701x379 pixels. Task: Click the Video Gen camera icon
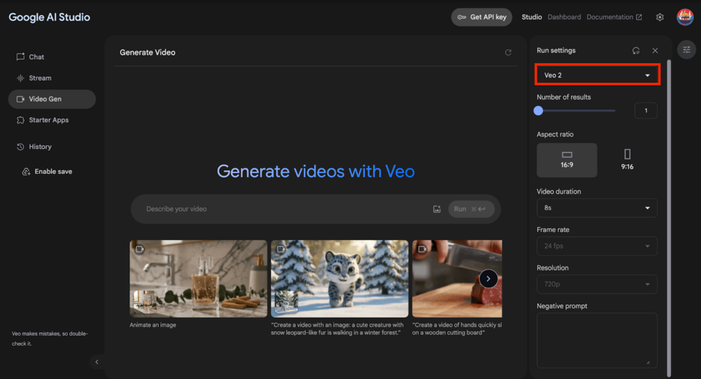pos(21,99)
